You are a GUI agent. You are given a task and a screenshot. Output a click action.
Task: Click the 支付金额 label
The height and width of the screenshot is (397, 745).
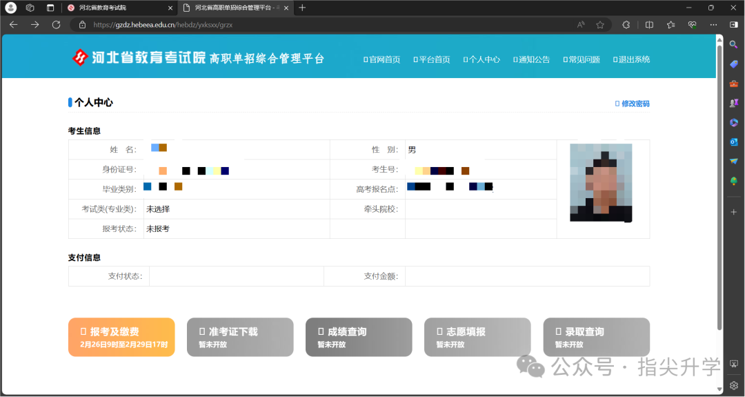[381, 276]
